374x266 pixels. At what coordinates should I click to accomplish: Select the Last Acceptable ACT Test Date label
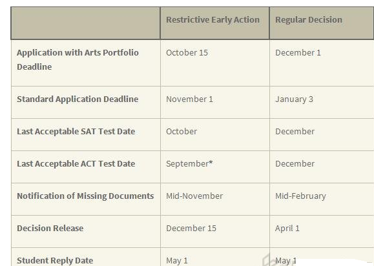point(76,164)
